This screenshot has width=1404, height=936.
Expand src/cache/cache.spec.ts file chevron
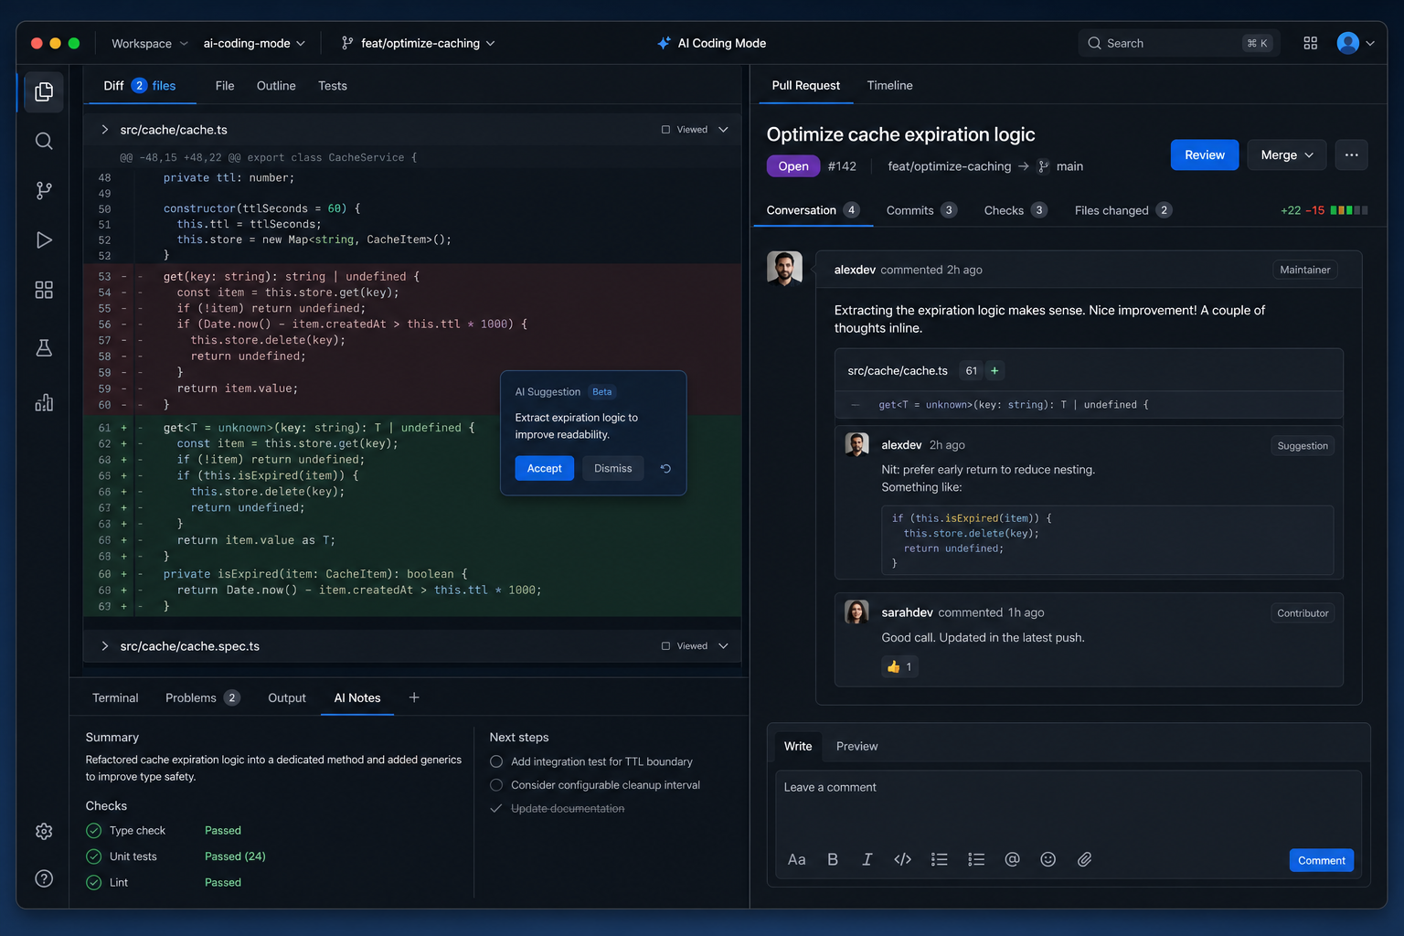pos(104,646)
